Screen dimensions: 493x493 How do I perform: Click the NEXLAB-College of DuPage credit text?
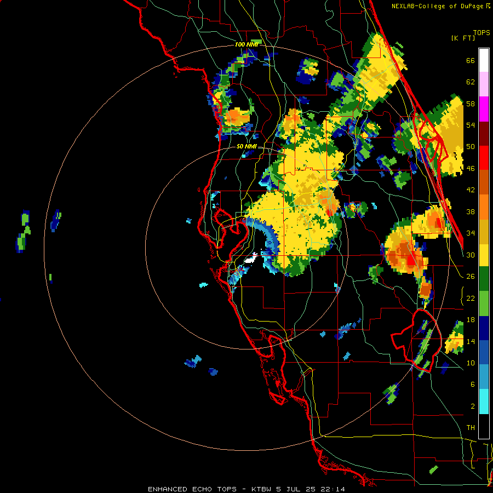[x=438, y=6]
